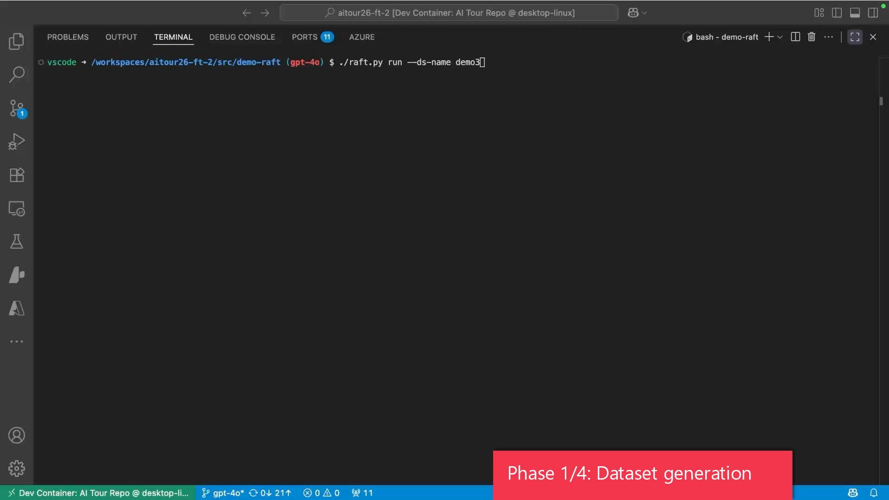Click the command center search field
This screenshot has height=500, width=889.
(x=449, y=13)
